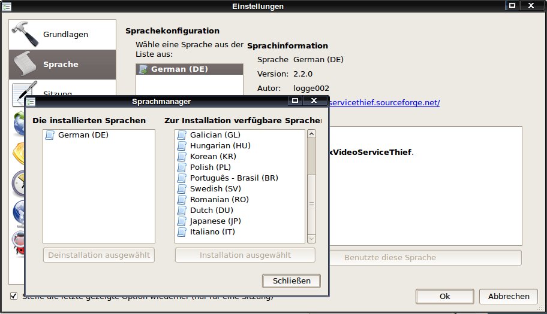Click the Hungarian (HU) scroll icon
Image resolution: width=547 pixels, height=314 pixels.
[x=182, y=146]
